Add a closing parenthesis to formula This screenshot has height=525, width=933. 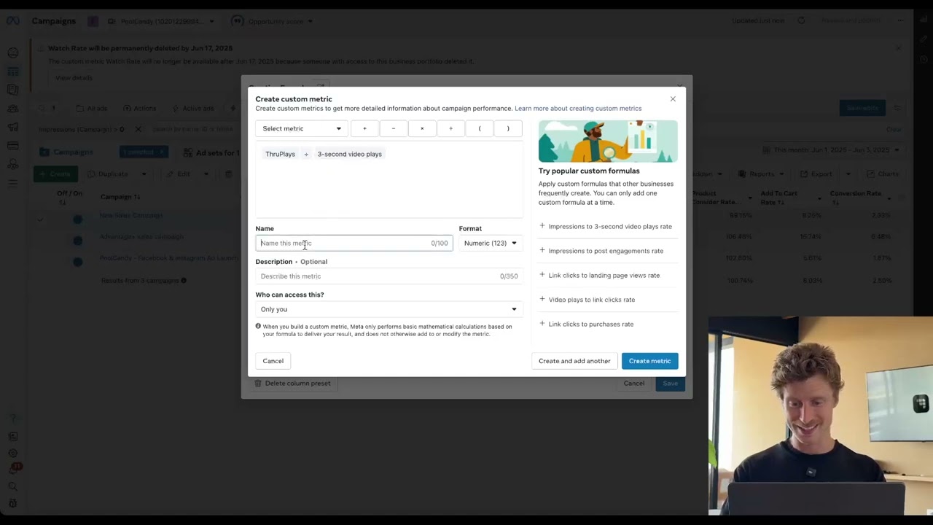pyautogui.click(x=508, y=128)
